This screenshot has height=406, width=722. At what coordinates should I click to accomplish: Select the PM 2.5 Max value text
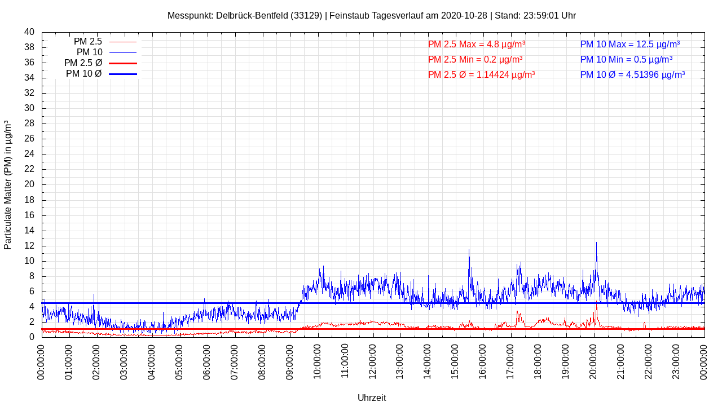477,45
